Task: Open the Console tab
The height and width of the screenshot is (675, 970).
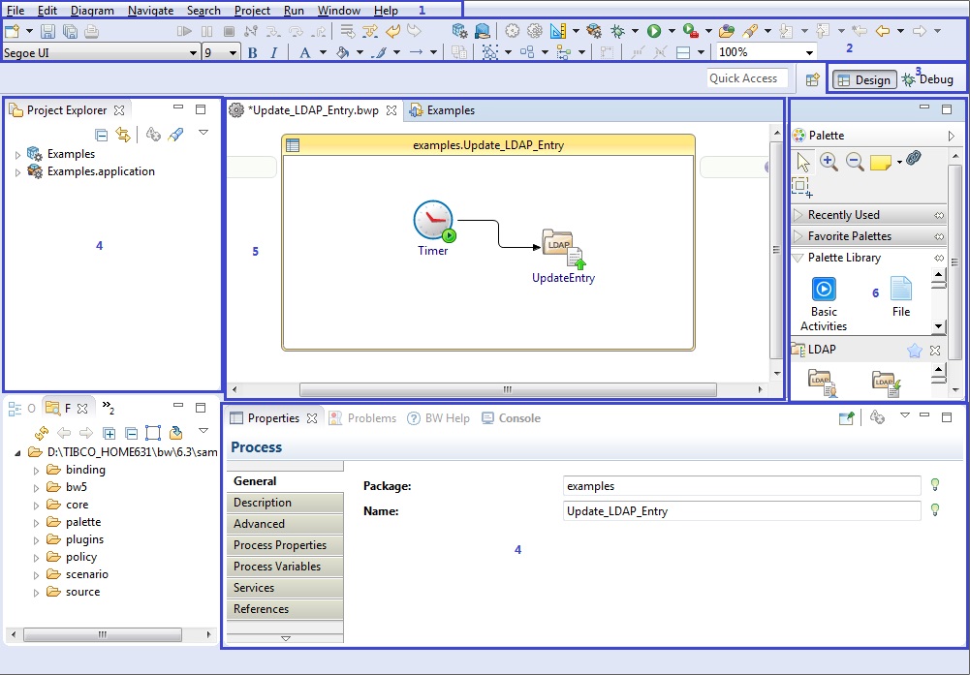Action: [x=511, y=418]
